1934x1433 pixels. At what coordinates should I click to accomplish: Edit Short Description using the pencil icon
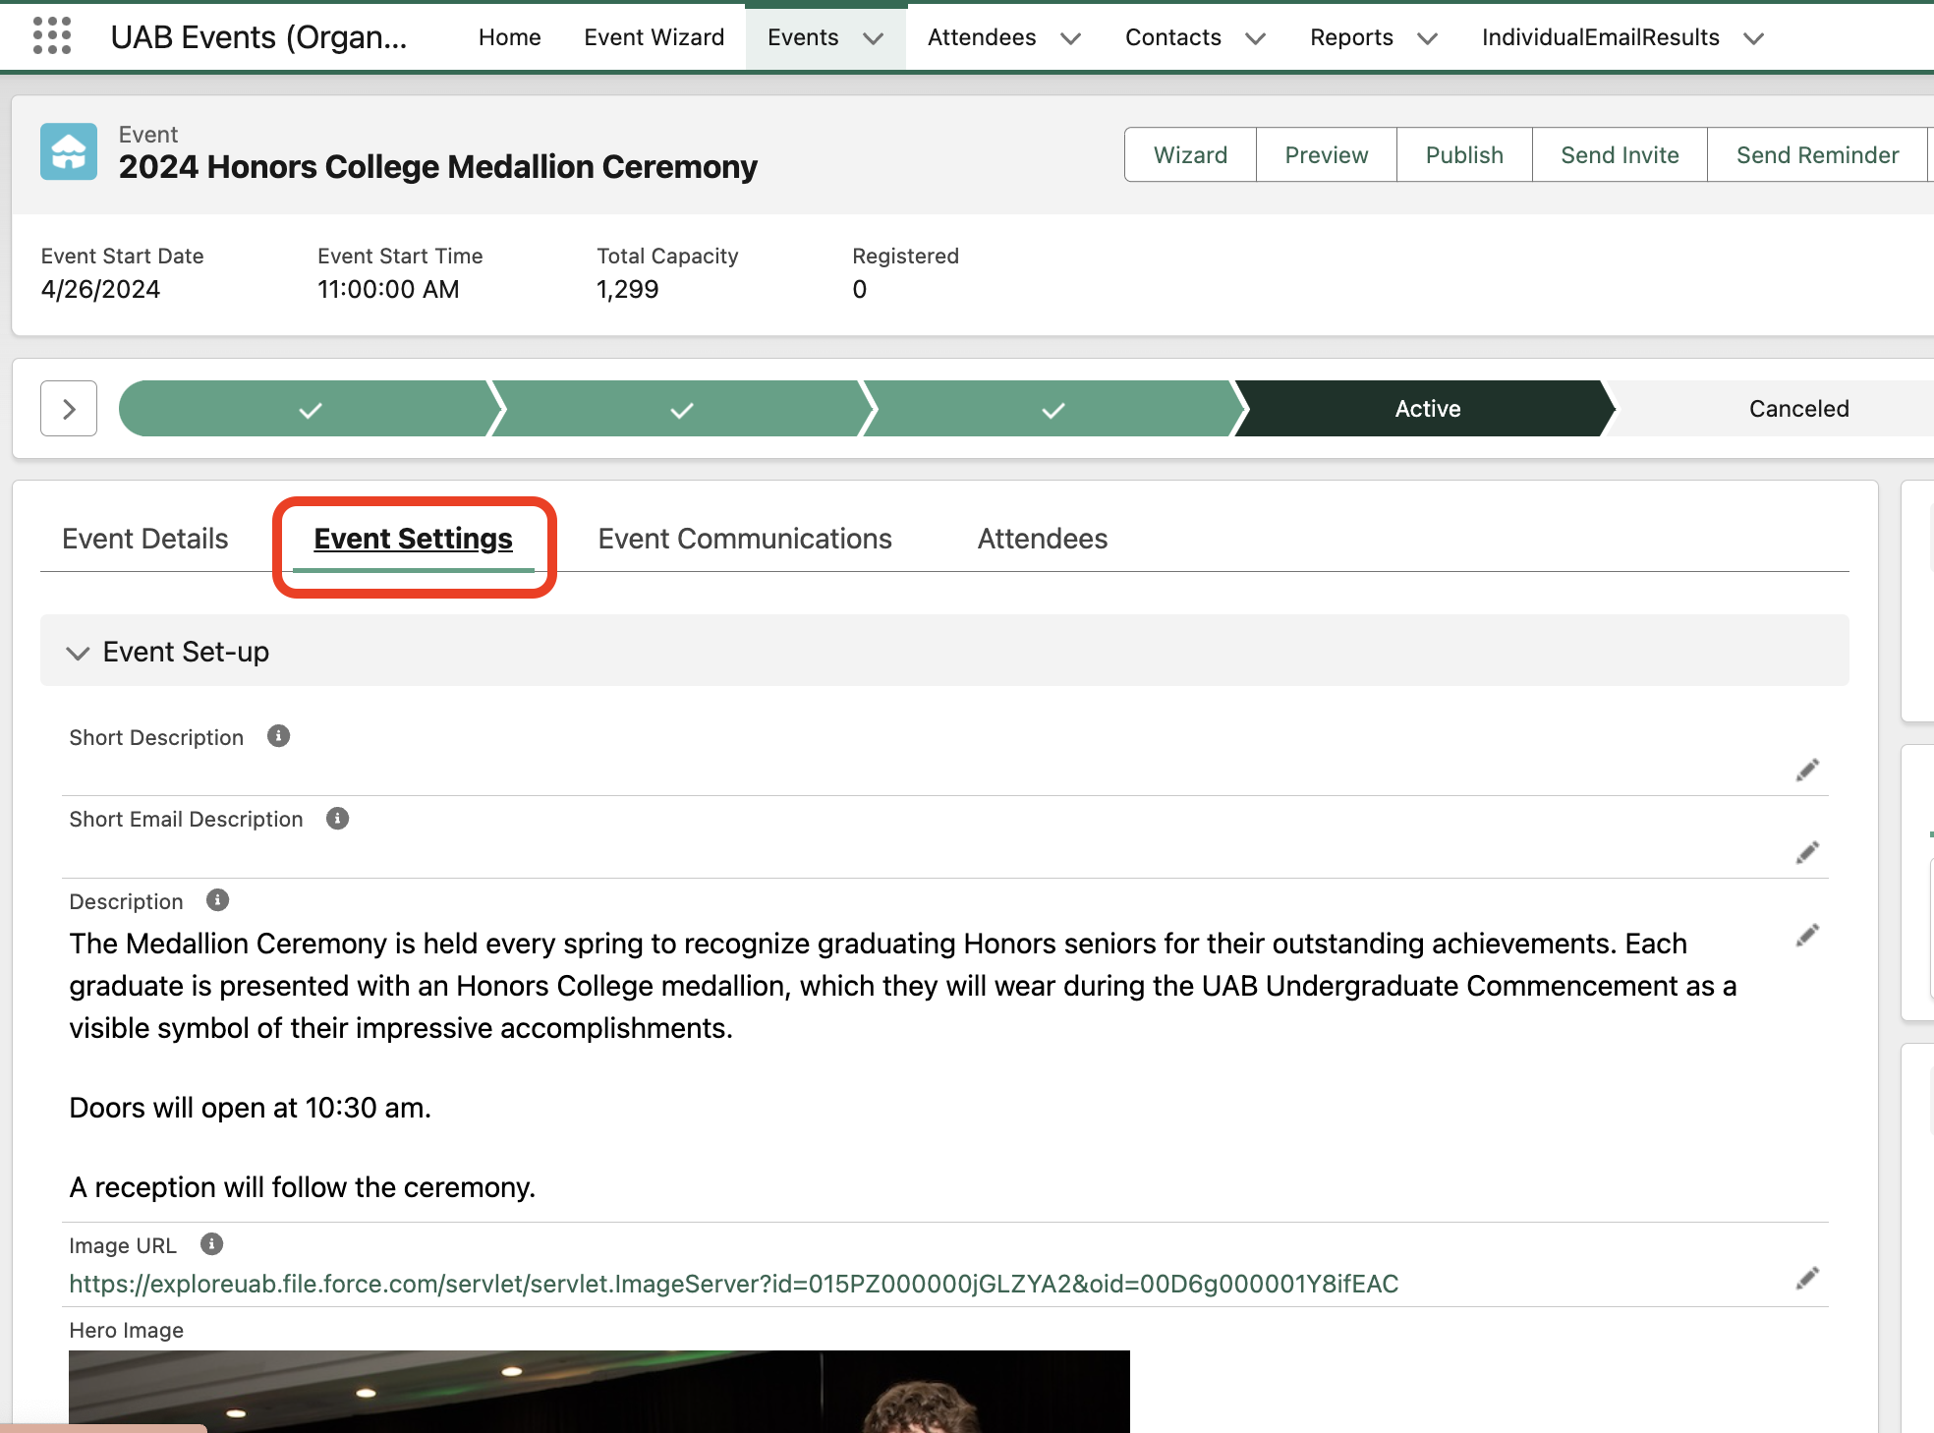(x=1806, y=770)
